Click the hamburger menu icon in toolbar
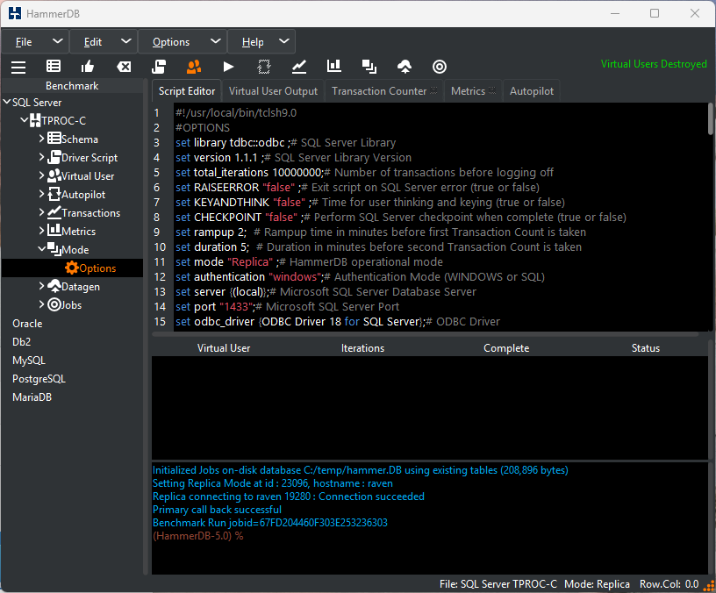This screenshot has height=593, width=716. 18,67
